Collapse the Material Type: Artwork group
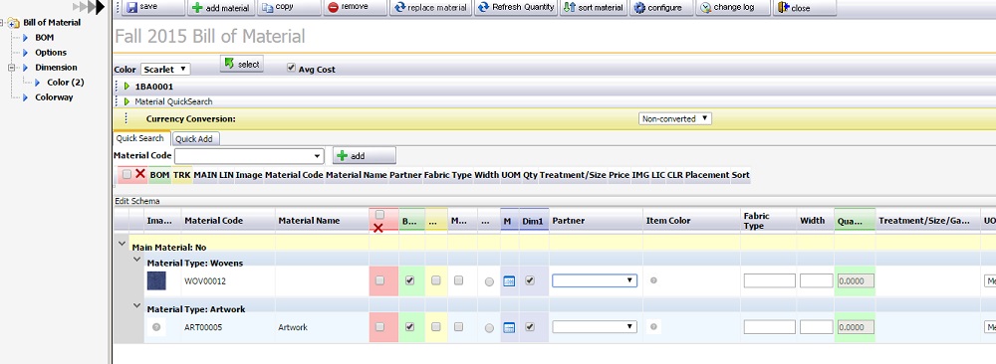This screenshot has width=996, height=364. click(x=136, y=305)
